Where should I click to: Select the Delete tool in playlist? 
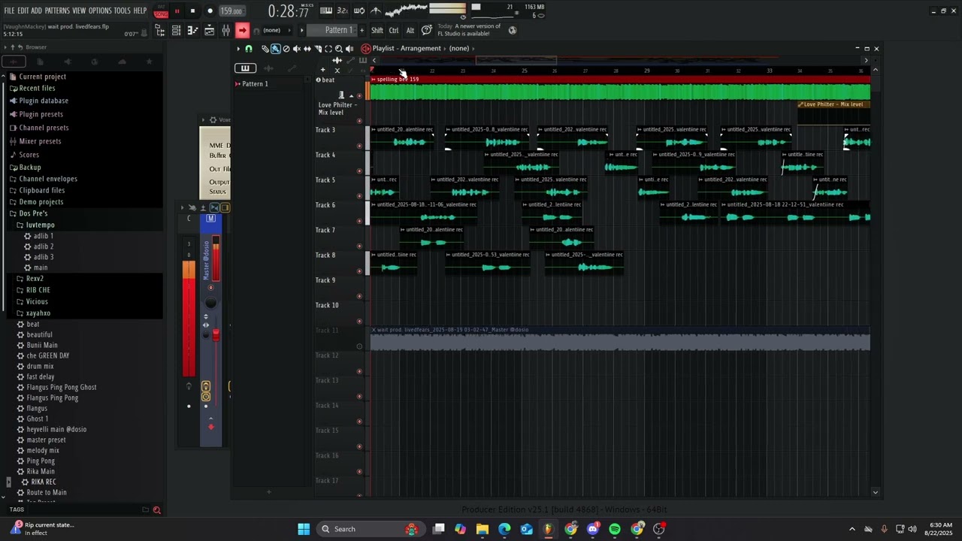[x=286, y=49]
